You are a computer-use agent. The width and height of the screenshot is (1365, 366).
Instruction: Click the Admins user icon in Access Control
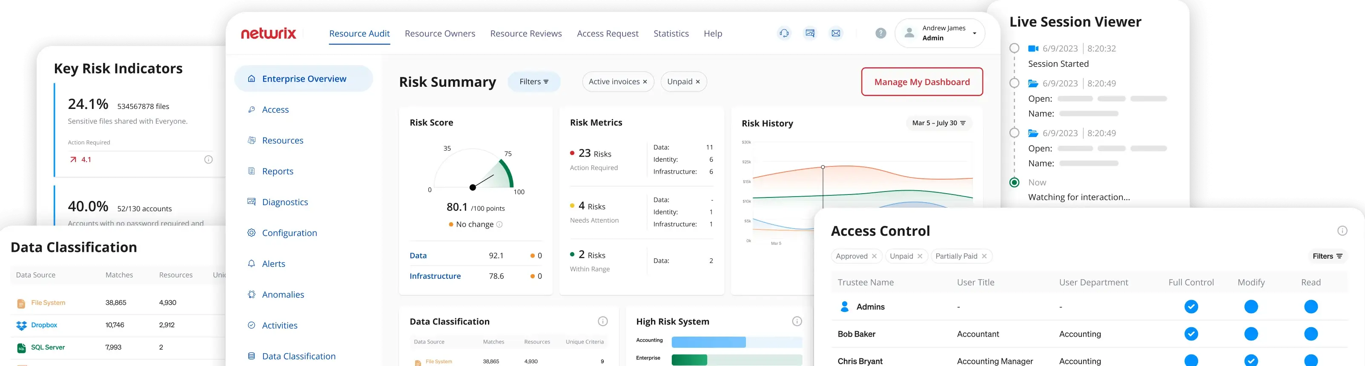(x=845, y=307)
